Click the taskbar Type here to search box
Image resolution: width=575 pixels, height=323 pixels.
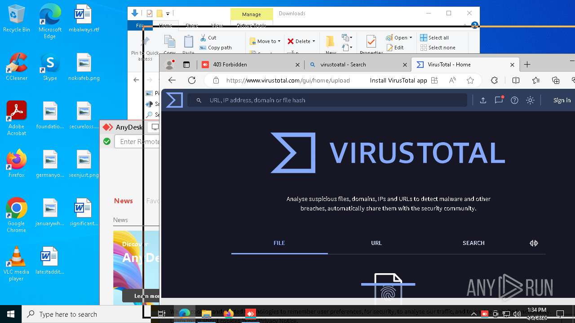pyautogui.click(x=86, y=314)
